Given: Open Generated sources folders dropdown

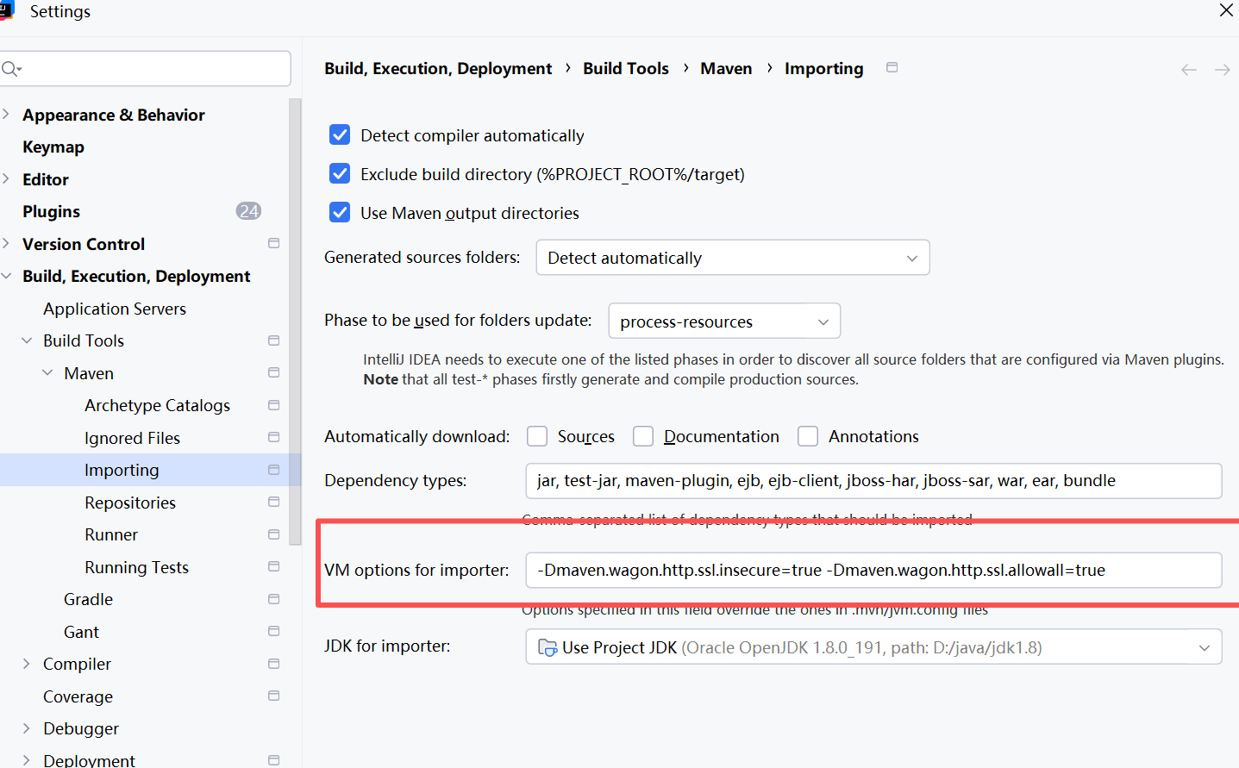Looking at the screenshot, I should (733, 258).
